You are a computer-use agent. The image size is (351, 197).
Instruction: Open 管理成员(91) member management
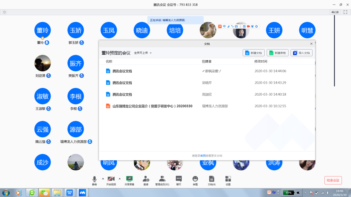[x=162, y=180]
